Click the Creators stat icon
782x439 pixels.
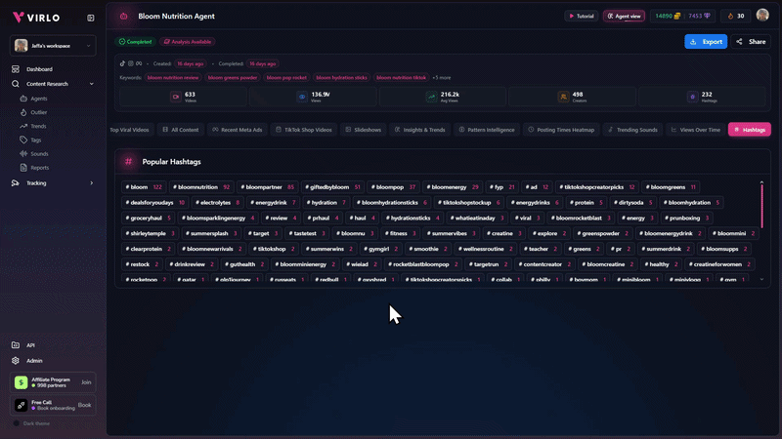click(563, 97)
